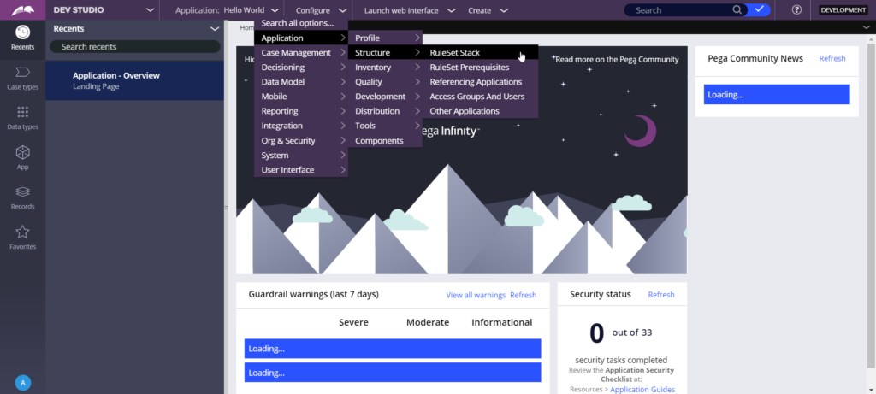Click the DEVELOPMENT environment badge

click(x=843, y=10)
